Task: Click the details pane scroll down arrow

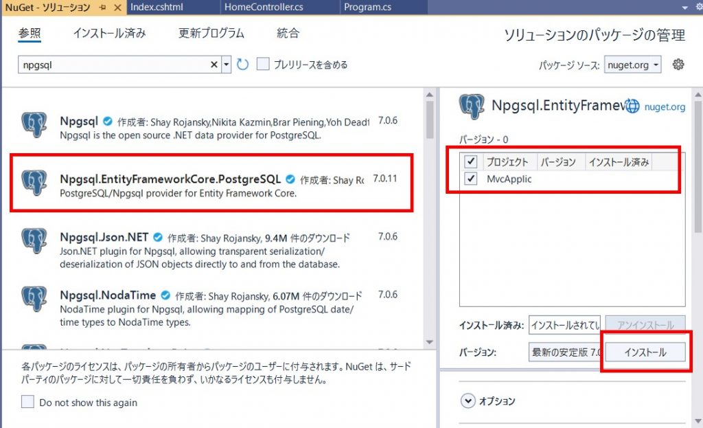Action: 698,420
